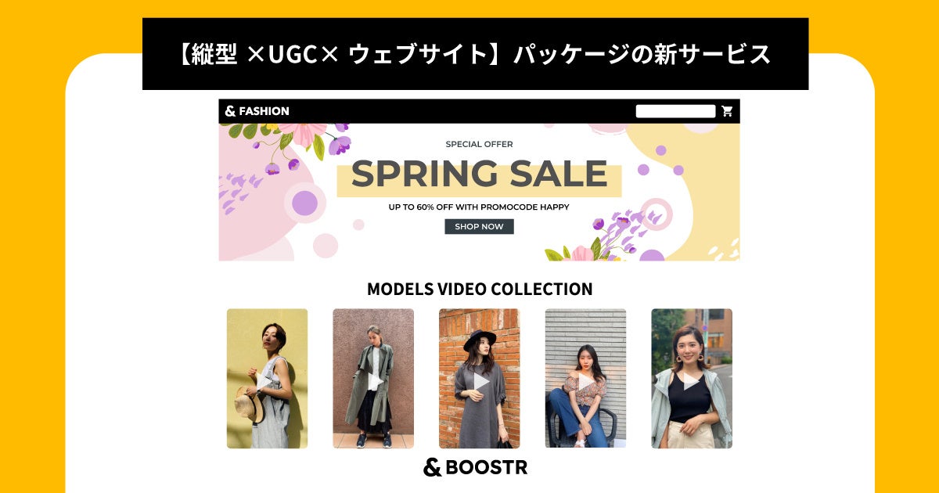Screen dimensions: 939x493
Task: Click the search input field in header
Action: (675, 111)
